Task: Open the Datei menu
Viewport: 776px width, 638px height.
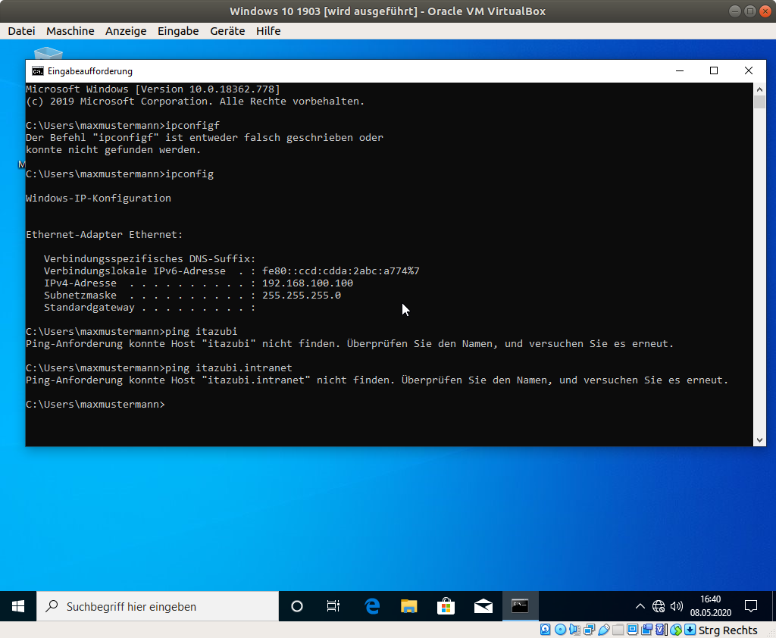Action: (x=21, y=30)
